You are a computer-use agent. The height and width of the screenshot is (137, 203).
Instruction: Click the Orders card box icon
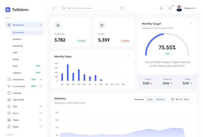pos(102,25)
